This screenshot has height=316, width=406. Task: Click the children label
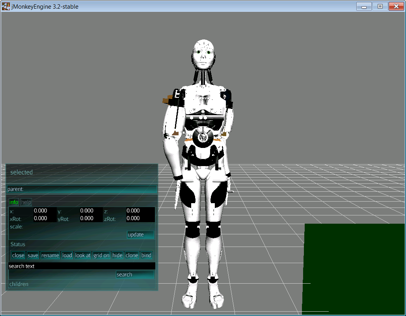tap(19, 284)
